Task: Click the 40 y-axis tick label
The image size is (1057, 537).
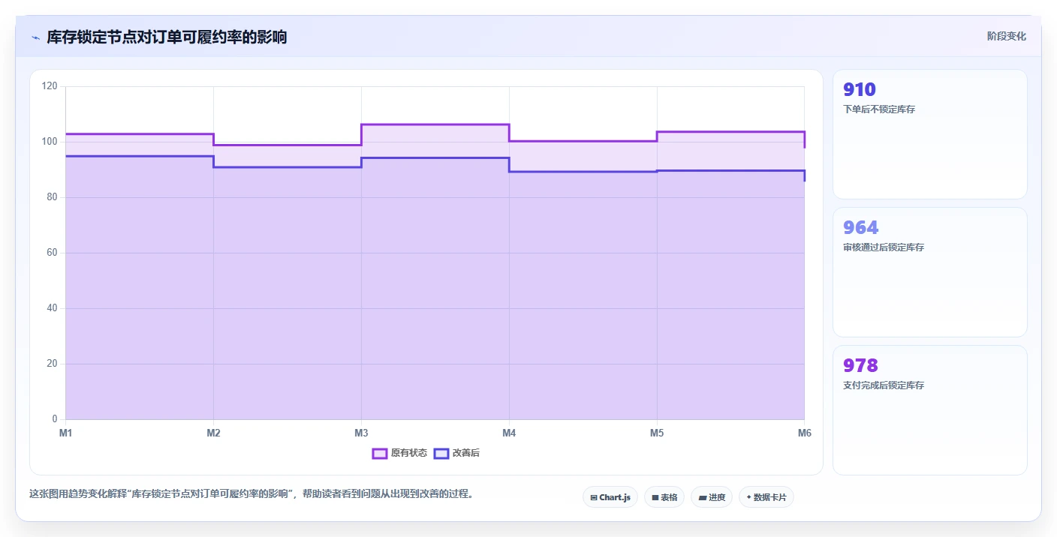Action: point(52,308)
